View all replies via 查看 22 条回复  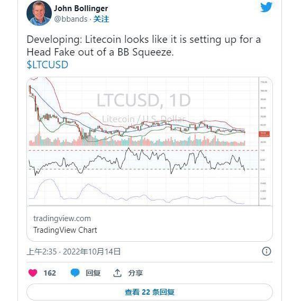click(150, 292)
